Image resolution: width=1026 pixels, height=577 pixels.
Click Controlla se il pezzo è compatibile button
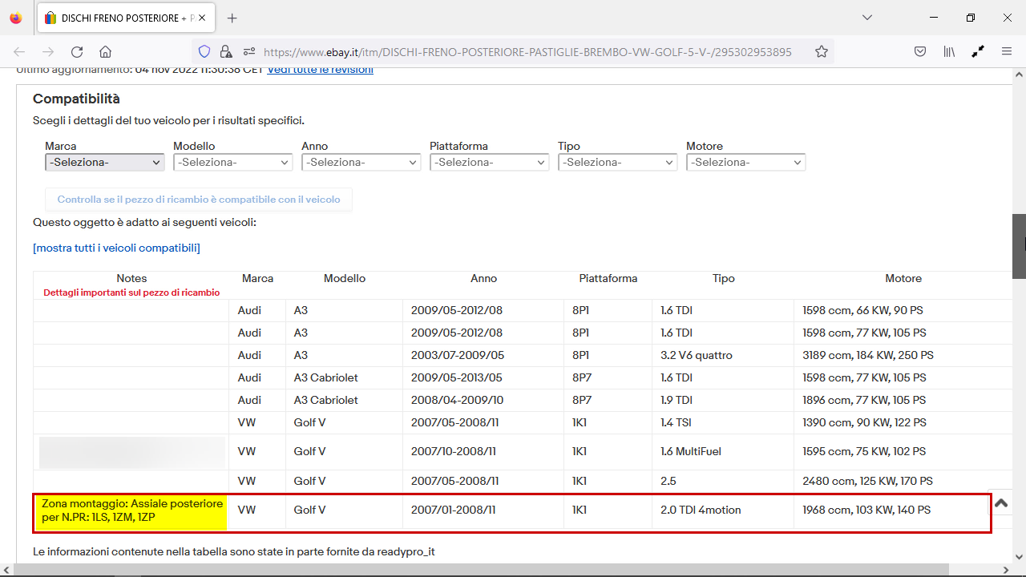(199, 200)
